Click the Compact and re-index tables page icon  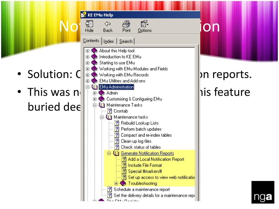(x=117, y=135)
